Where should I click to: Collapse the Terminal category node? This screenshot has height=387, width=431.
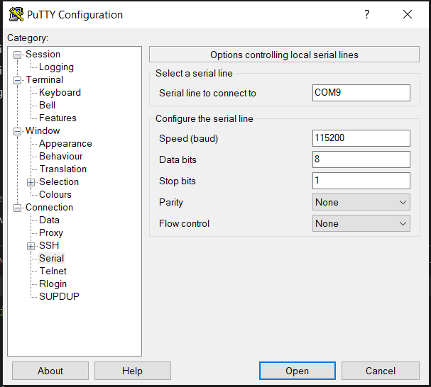coord(18,80)
